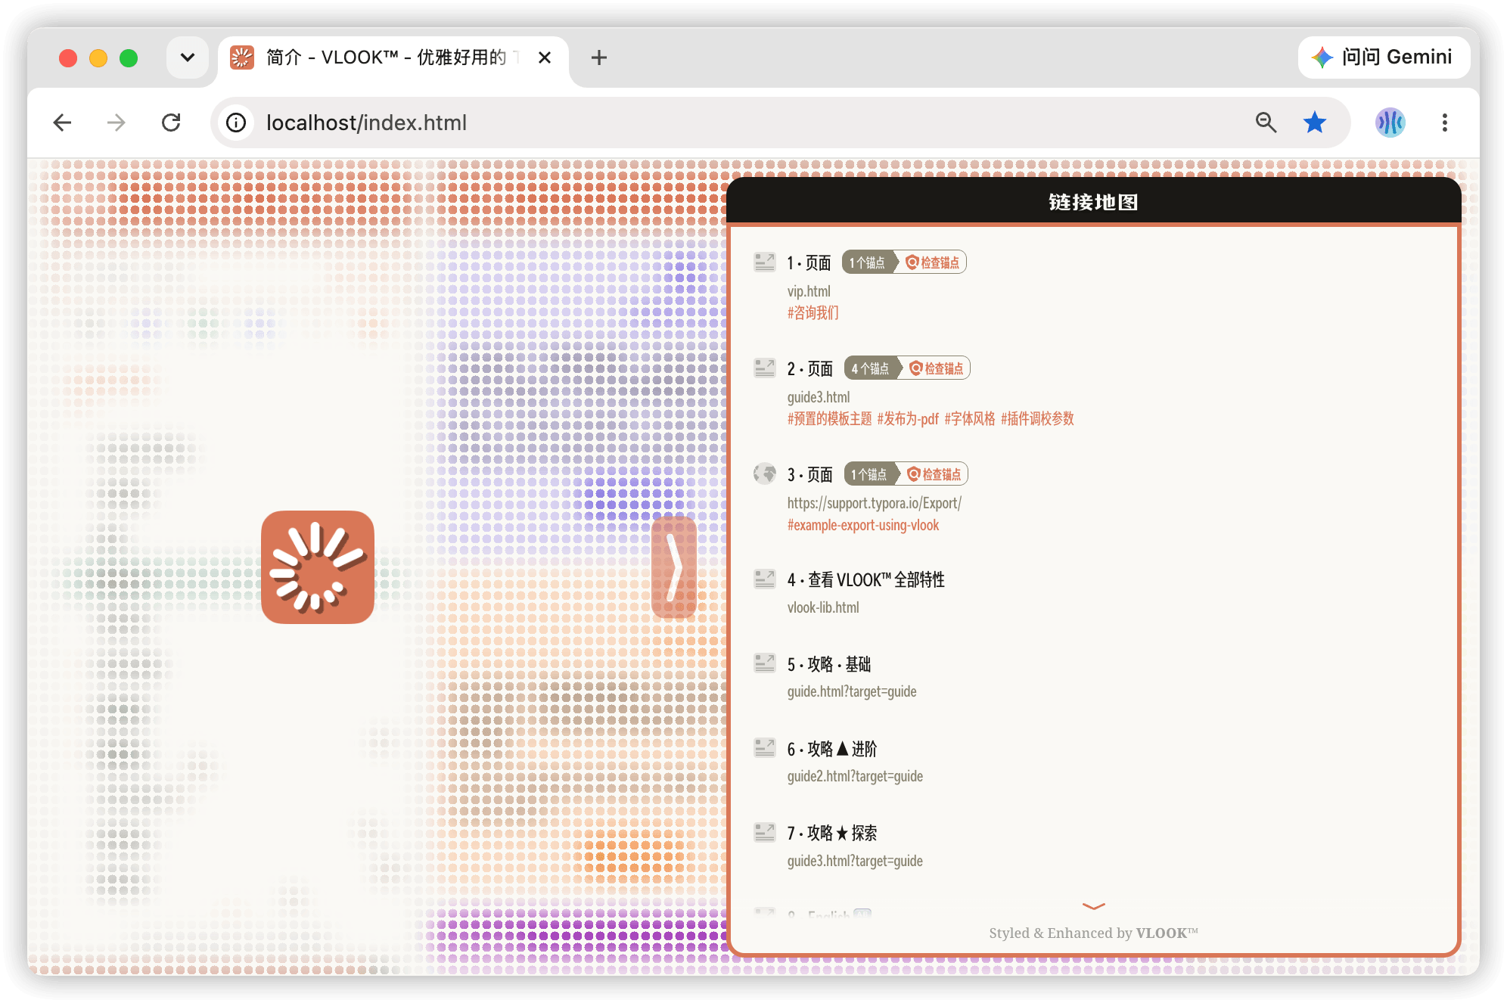Check anchors for item 2 guide3.html
Screen dimensions: 1507x1003
(937, 368)
